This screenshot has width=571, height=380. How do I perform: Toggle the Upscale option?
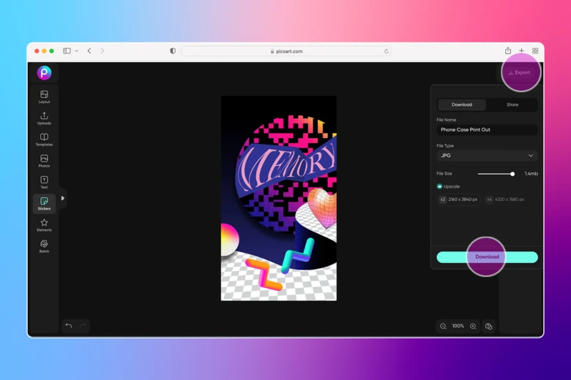click(440, 186)
